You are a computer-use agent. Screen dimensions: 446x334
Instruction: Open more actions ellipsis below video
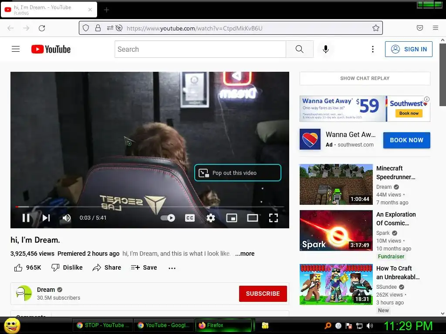click(172, 268)
